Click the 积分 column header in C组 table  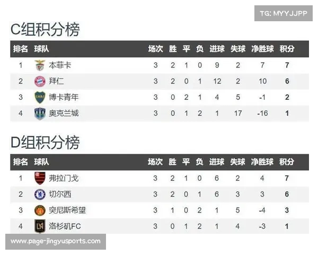[x=287, y=49]
